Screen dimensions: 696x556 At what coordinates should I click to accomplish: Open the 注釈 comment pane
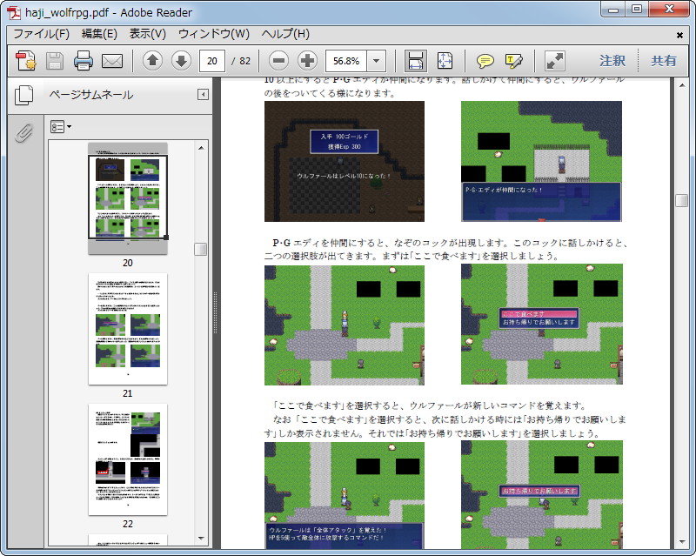[x=612, y=61]
